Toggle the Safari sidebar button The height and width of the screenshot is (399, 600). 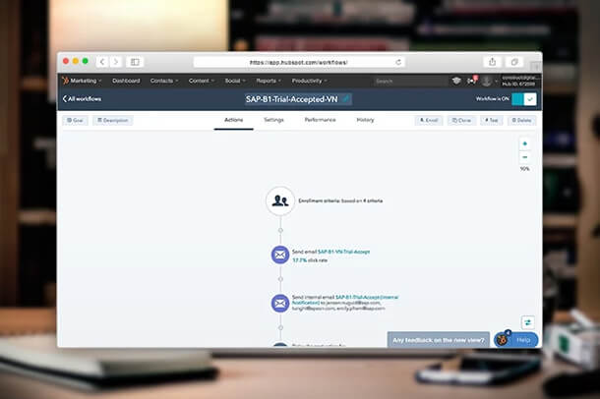point(136,62)
